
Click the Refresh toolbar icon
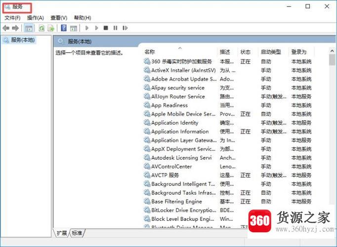pyautogui.click(x=42, y=28)
